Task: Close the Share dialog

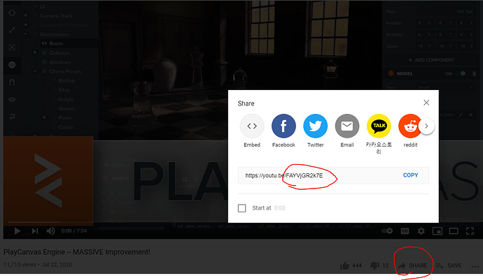Action: pos(426,103)
